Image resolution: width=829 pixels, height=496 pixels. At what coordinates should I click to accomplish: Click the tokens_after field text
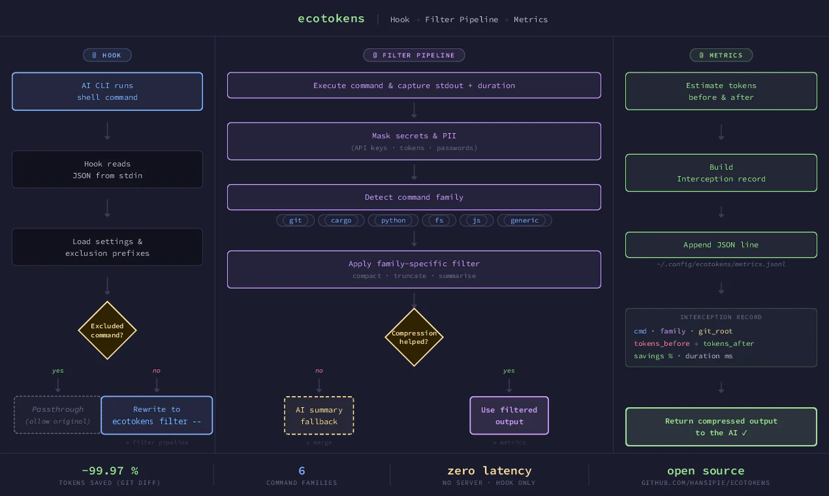pyautogui.click(x=728, y=344)
